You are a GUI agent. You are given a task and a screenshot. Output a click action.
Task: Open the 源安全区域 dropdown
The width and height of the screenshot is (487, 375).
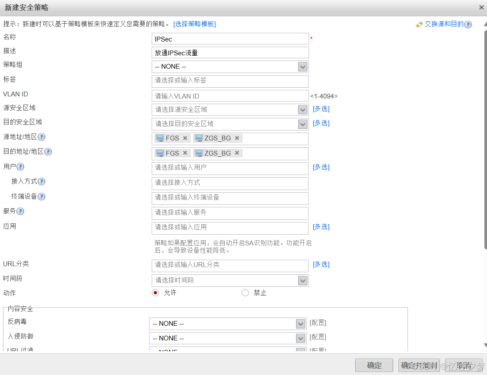pyautogui.click(x=303, y=110)
